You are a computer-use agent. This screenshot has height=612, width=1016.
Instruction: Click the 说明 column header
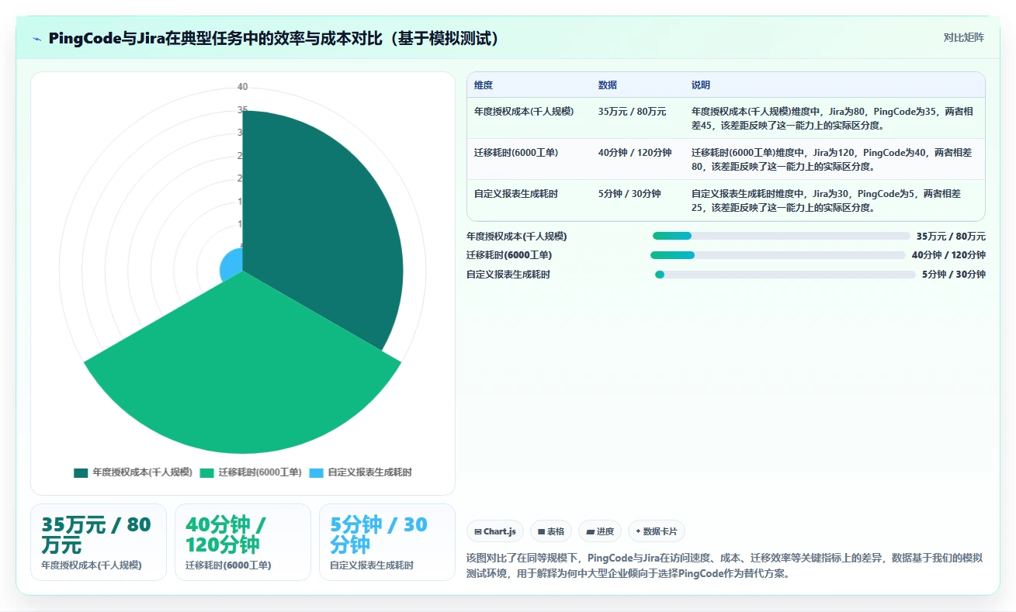tap(701, 85)
